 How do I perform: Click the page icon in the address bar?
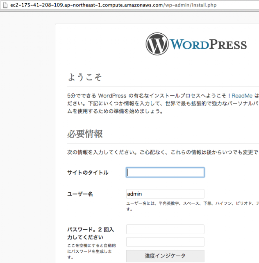[x=5, y=5]
